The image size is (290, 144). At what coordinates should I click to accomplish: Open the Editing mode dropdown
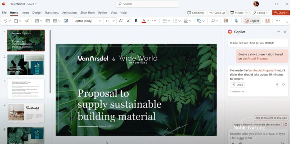point(260,13)
